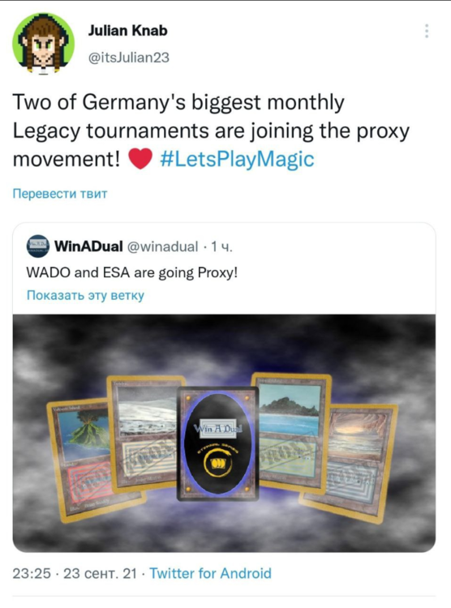
Task: Open the tweet's three-dot options menu
Action: [427, 31]
